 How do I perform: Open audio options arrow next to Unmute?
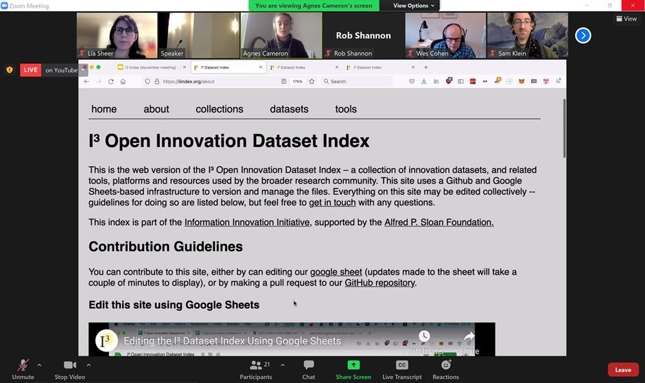click(39, 365)
